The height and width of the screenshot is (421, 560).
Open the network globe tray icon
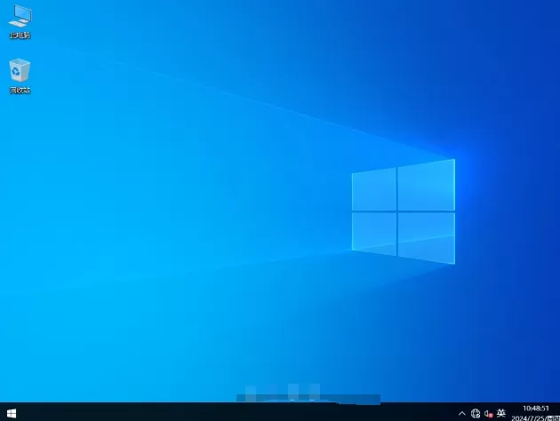[476, 414]
